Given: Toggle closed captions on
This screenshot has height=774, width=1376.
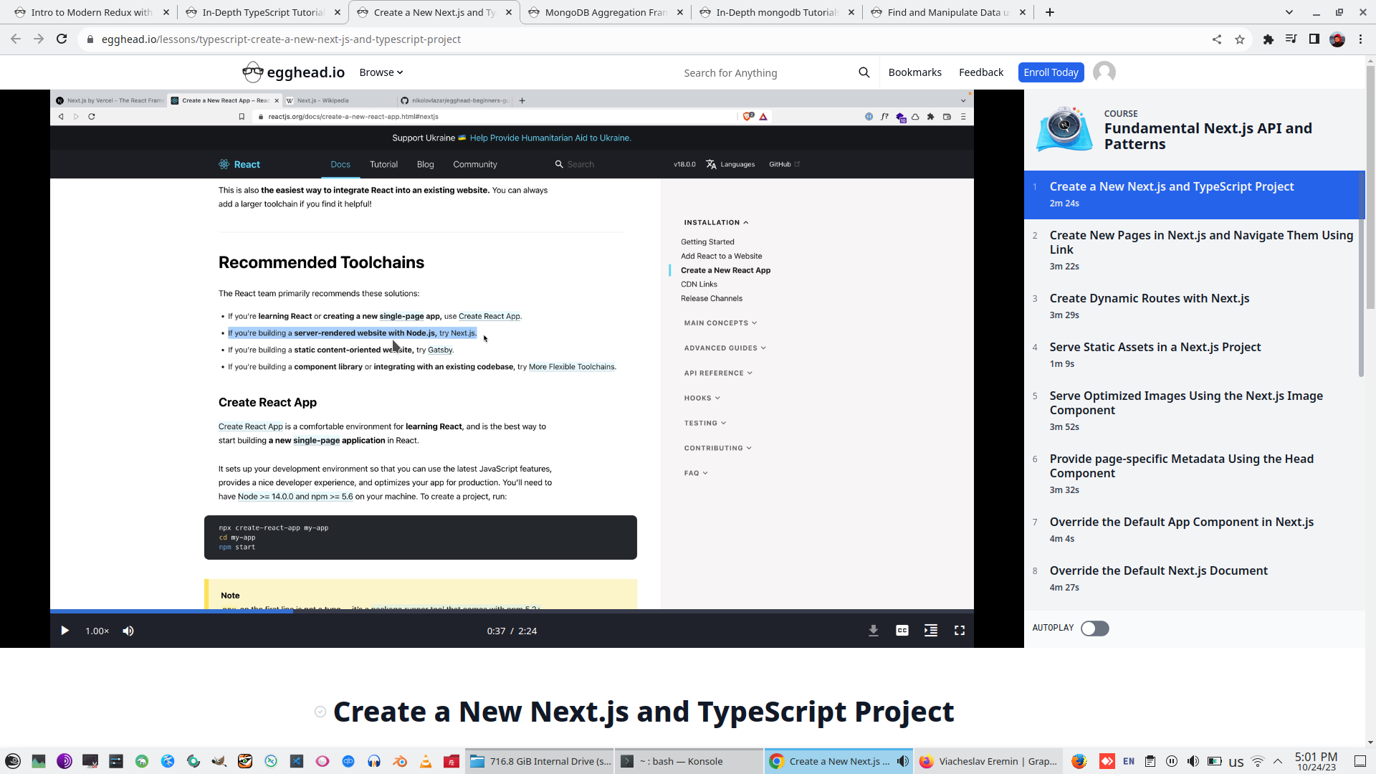Looking at the screenshot, I should (902, 631).
